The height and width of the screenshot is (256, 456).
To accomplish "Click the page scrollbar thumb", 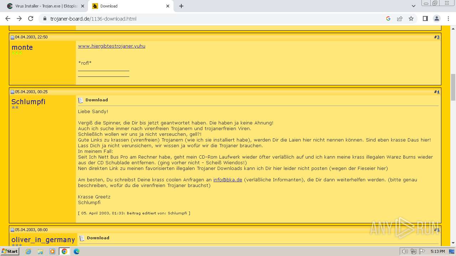I will point(453,87).
